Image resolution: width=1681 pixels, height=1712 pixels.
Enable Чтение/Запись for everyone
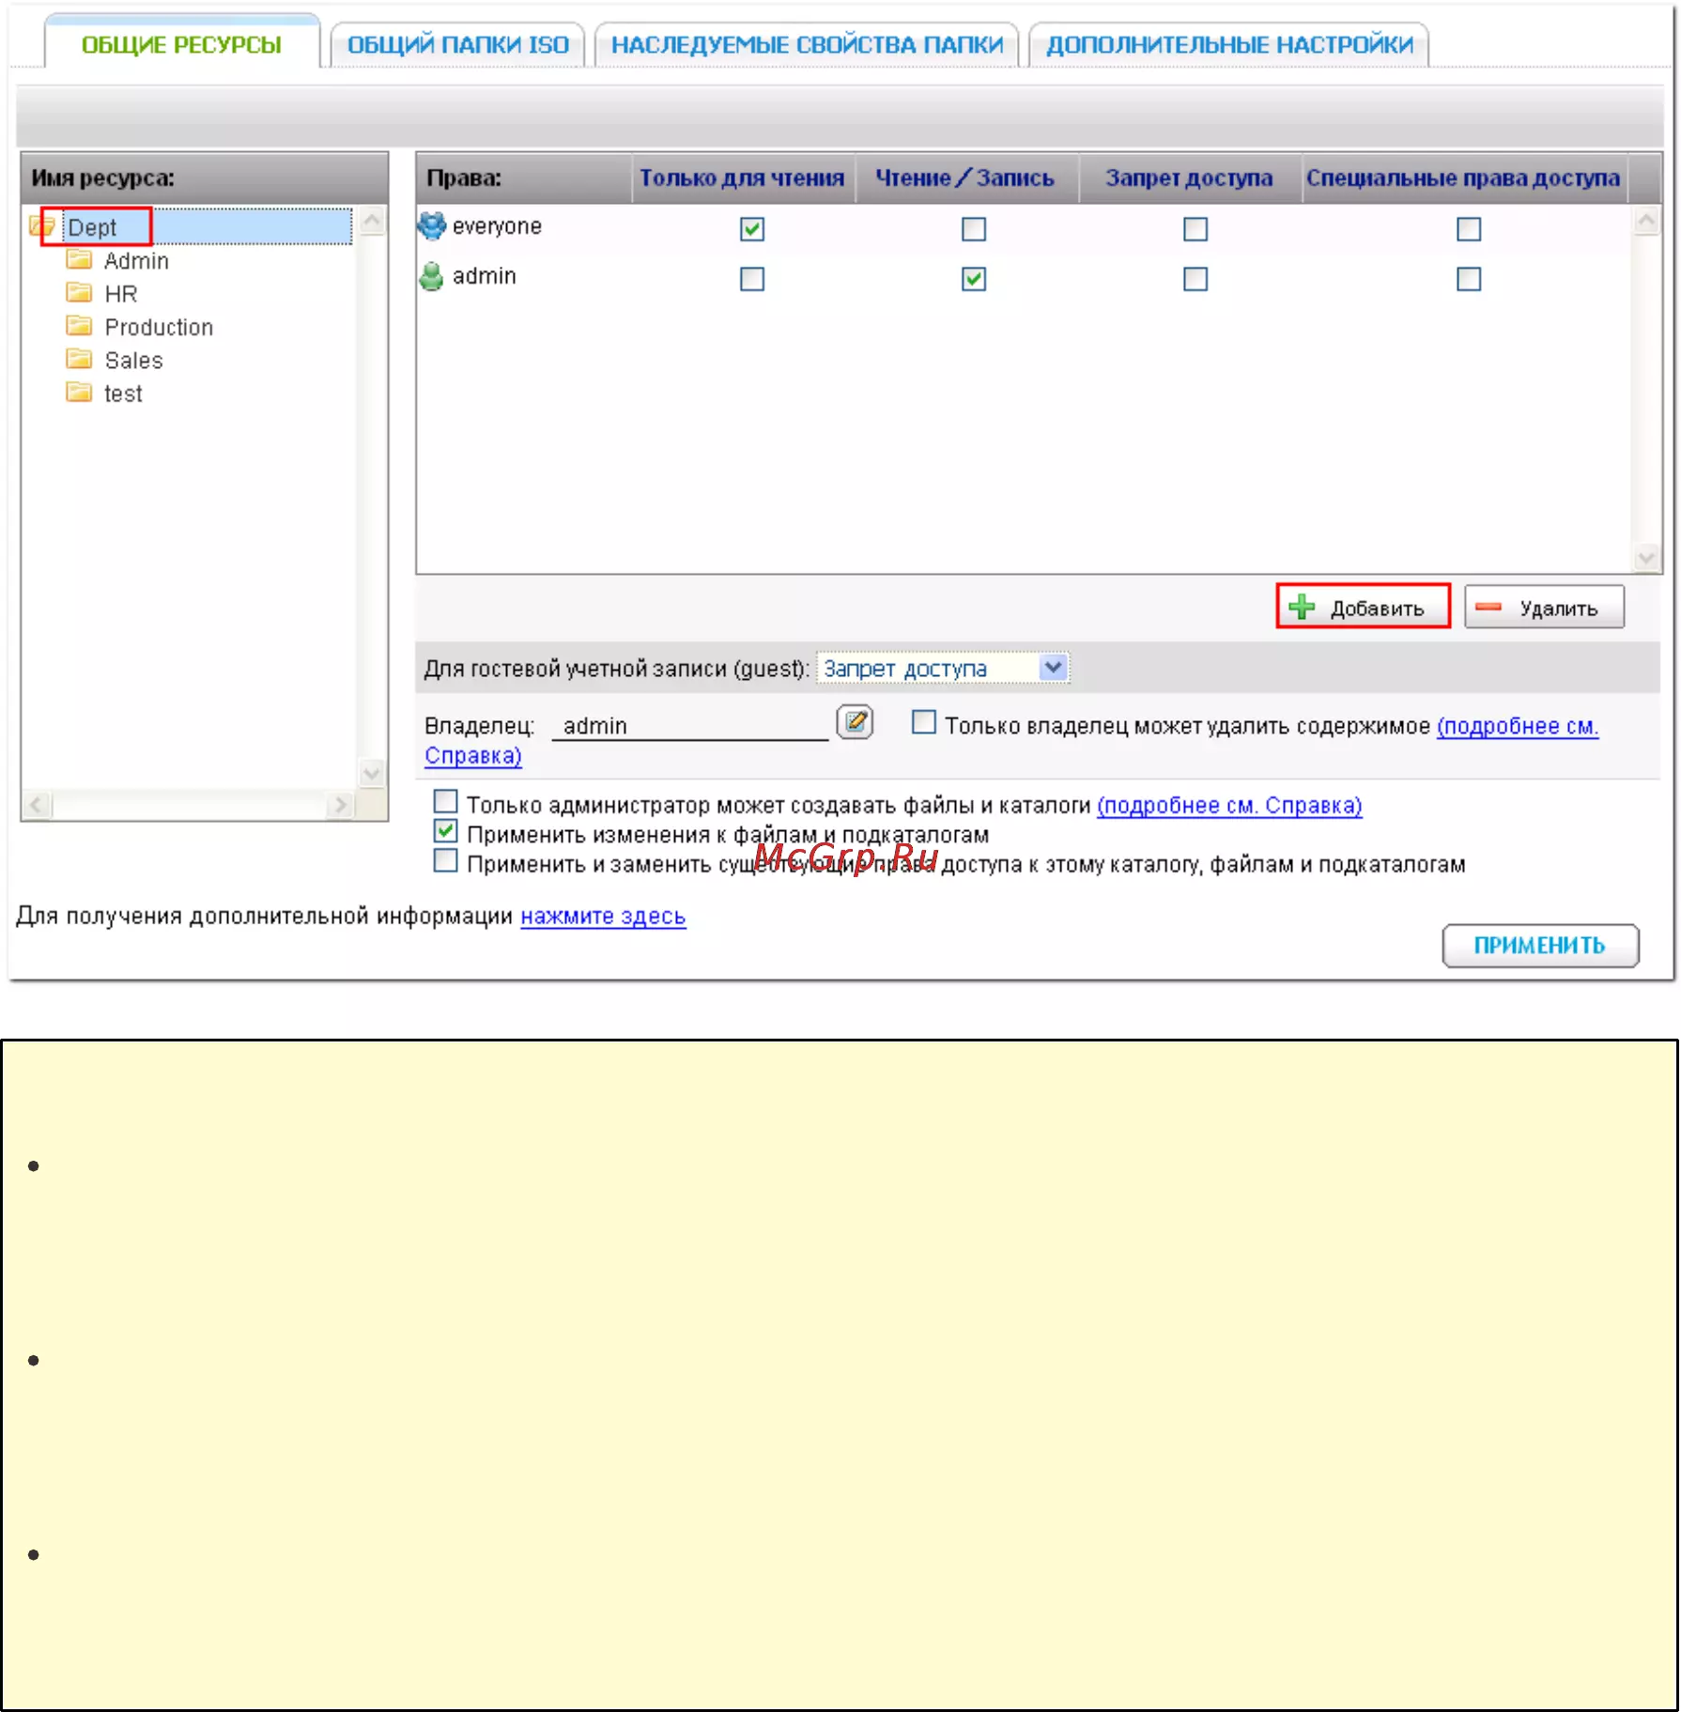pos(974,229)
